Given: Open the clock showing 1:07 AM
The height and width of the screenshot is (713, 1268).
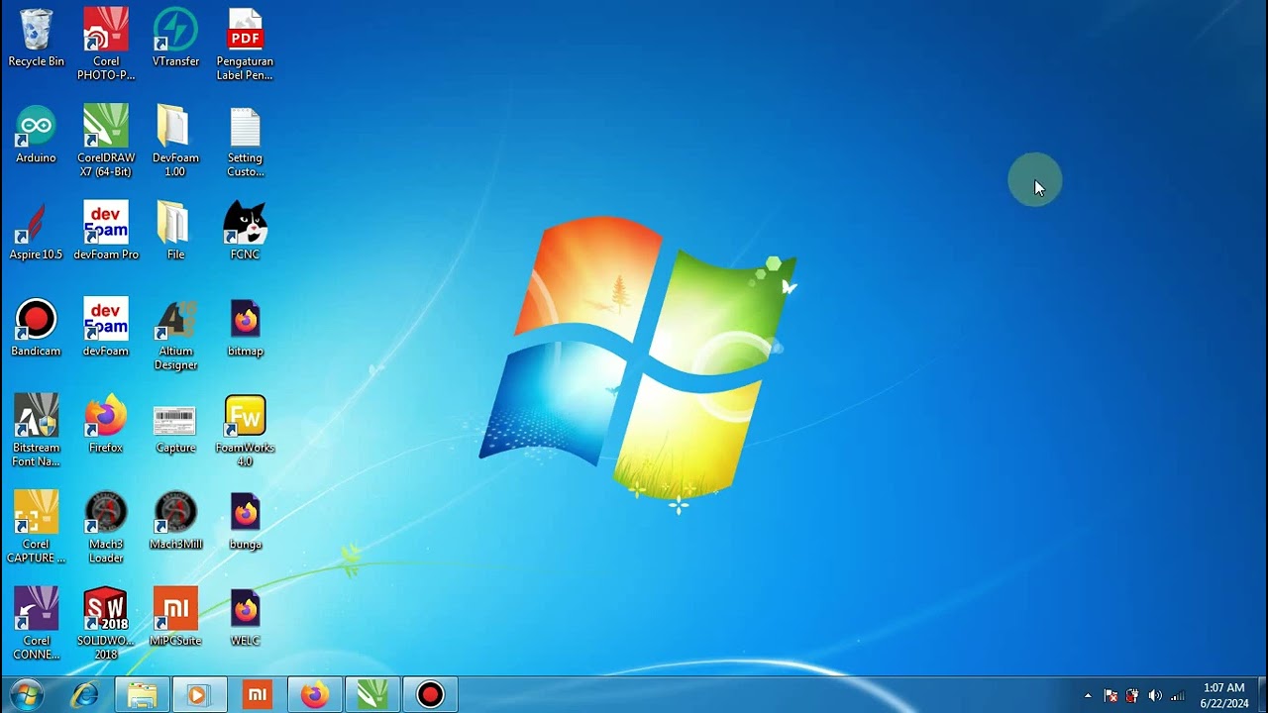Looking at the screenshot, I should point(1224,695).
